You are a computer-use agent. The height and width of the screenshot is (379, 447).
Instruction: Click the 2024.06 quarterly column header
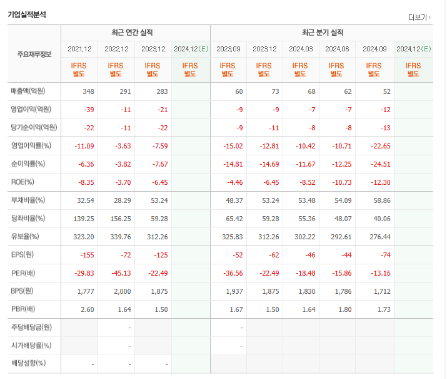click(337, 49)
